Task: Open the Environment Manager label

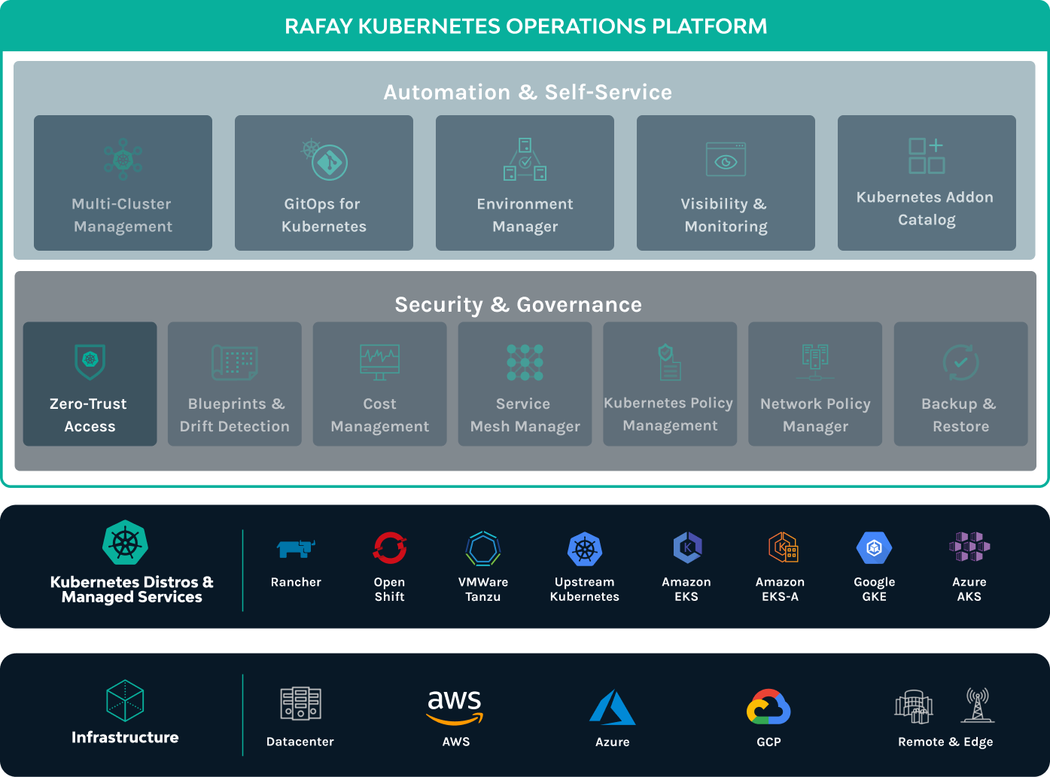Action: coord(525,215)
